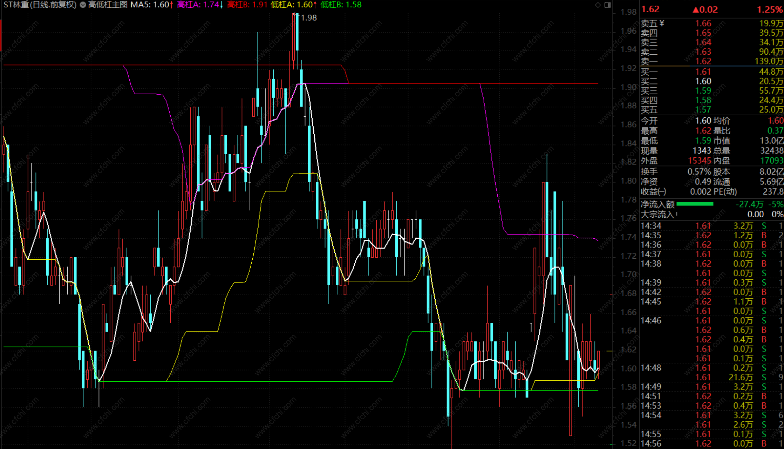The width and height of the screenshot is (784, 449).
Task: Toggle the side panel layout icon
Action: click(x=608, y=5)
